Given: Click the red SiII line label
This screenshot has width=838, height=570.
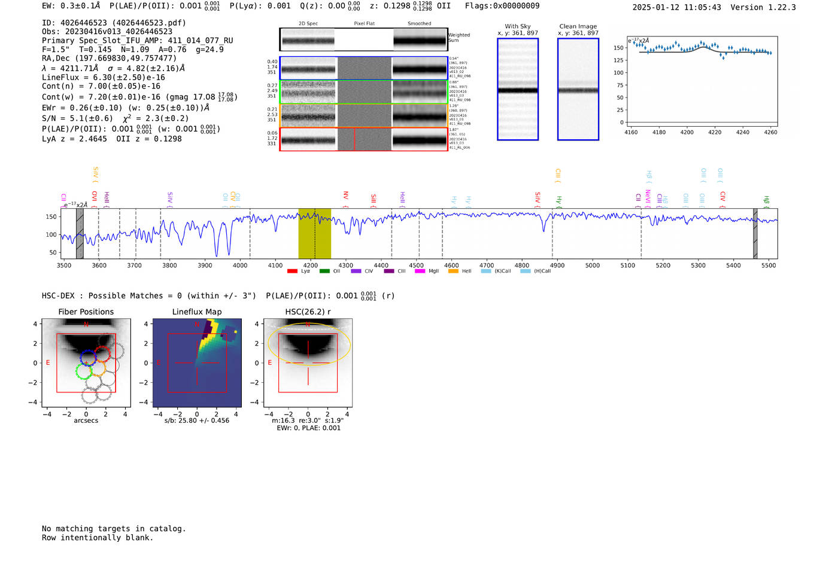Looking at the screenshot, I should pyautogui.click(x=374, y=200).
